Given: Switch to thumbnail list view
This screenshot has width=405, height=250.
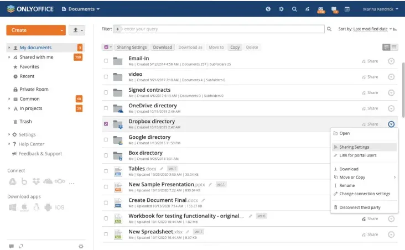Looking at the screenshot, I should 386,47.
